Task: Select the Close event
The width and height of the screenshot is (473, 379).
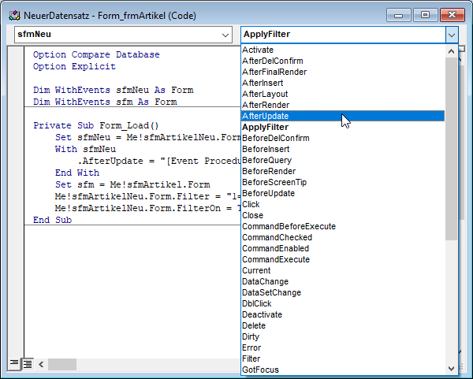Action: coord(343,215)
